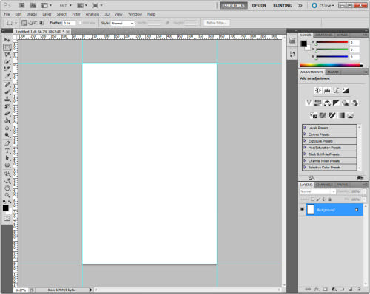Toggle Lock transparent pixels in Layers
Image resolution: width=370 pixels, height=294 pixels.
coord(312,199)
